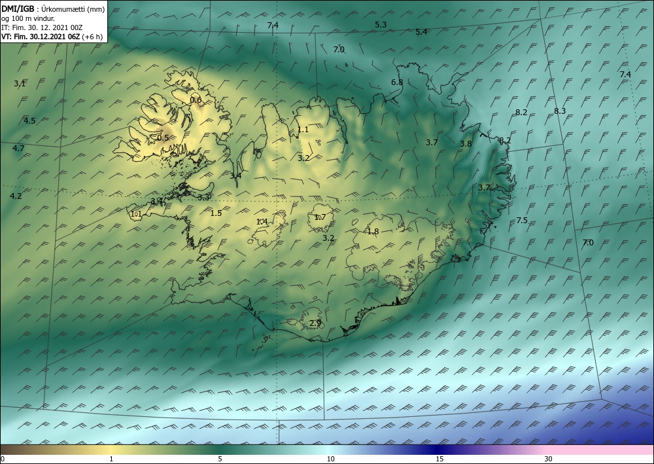654x464 pixels.
Task: Click the 4.5 value west of the Westfjords
Action: pos(29,121)
